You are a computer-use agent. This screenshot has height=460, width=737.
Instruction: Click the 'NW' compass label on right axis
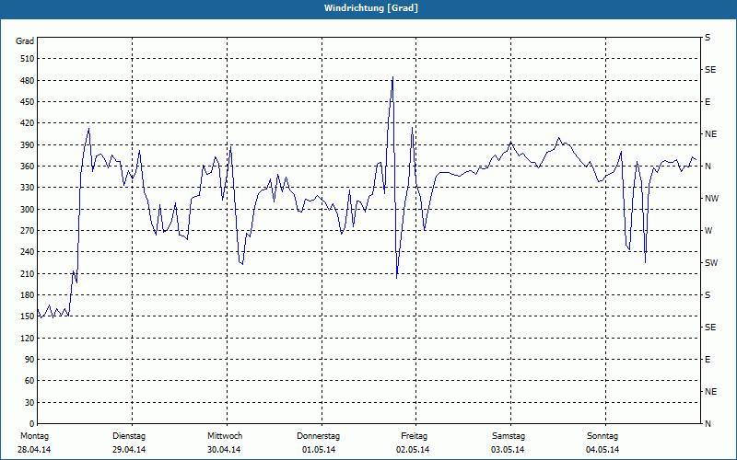click(712, 199)
